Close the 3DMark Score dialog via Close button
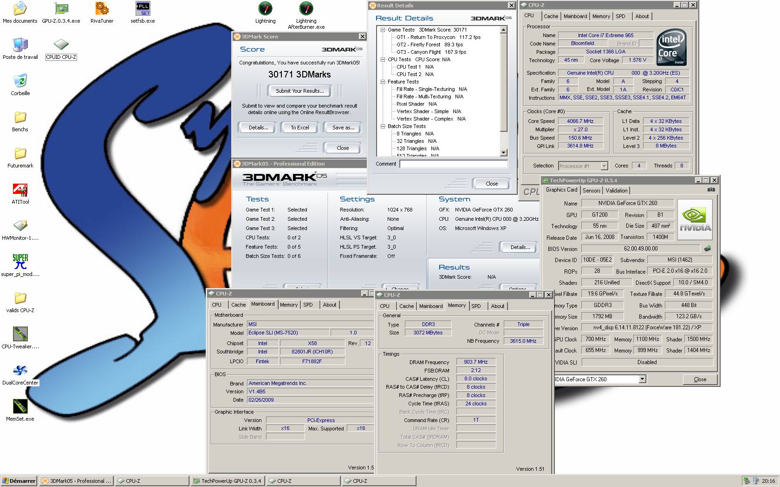780x487 pixels. 343,148
